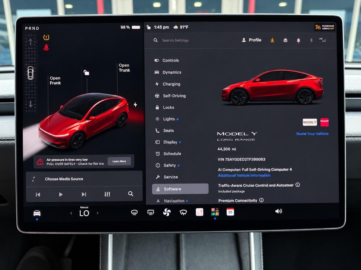Search media with the magnifier icon

131,194
